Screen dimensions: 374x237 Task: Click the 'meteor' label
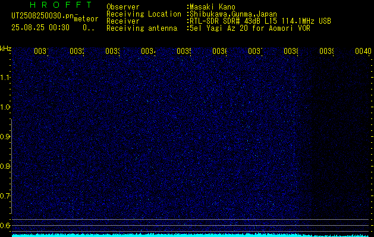(86, 19)
